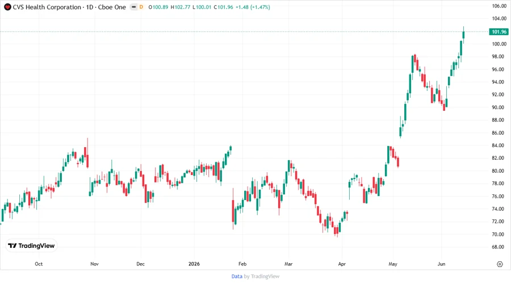Click the 98.00 price axis label
This screenshot has height=283, width=511.
pos(499,57)
